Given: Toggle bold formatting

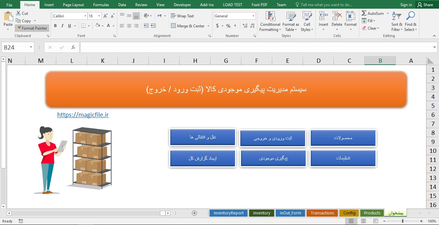Looking at the screenshot, I should coord(55,26).
